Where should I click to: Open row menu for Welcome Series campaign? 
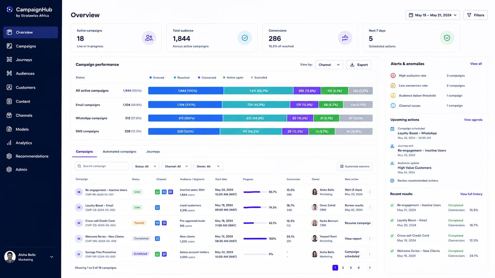pyautogui.click(x=370, y=238)
